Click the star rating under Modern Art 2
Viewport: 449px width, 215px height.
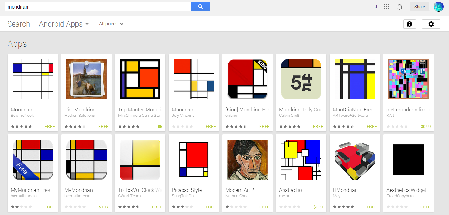click(236, 207)
